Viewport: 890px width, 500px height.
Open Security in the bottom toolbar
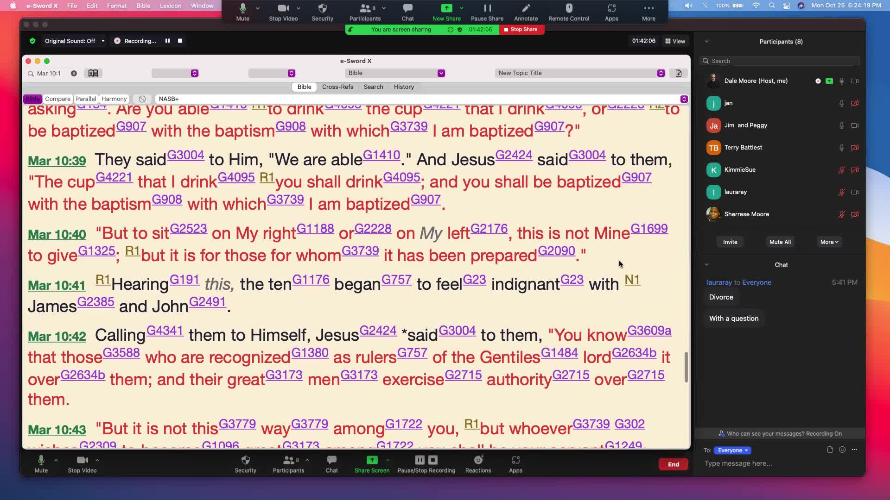(245, 463)
